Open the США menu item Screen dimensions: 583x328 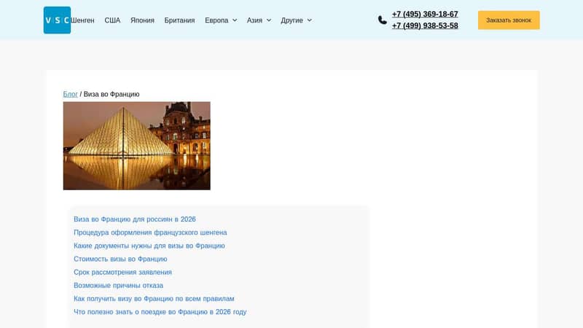click(x=112, y=20)
